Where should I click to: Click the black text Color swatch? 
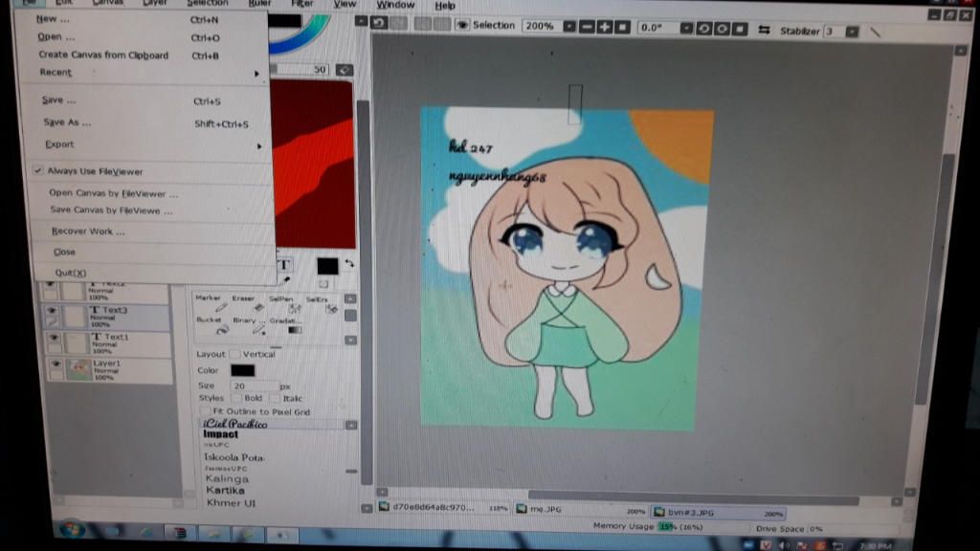(x=241, y=370)
